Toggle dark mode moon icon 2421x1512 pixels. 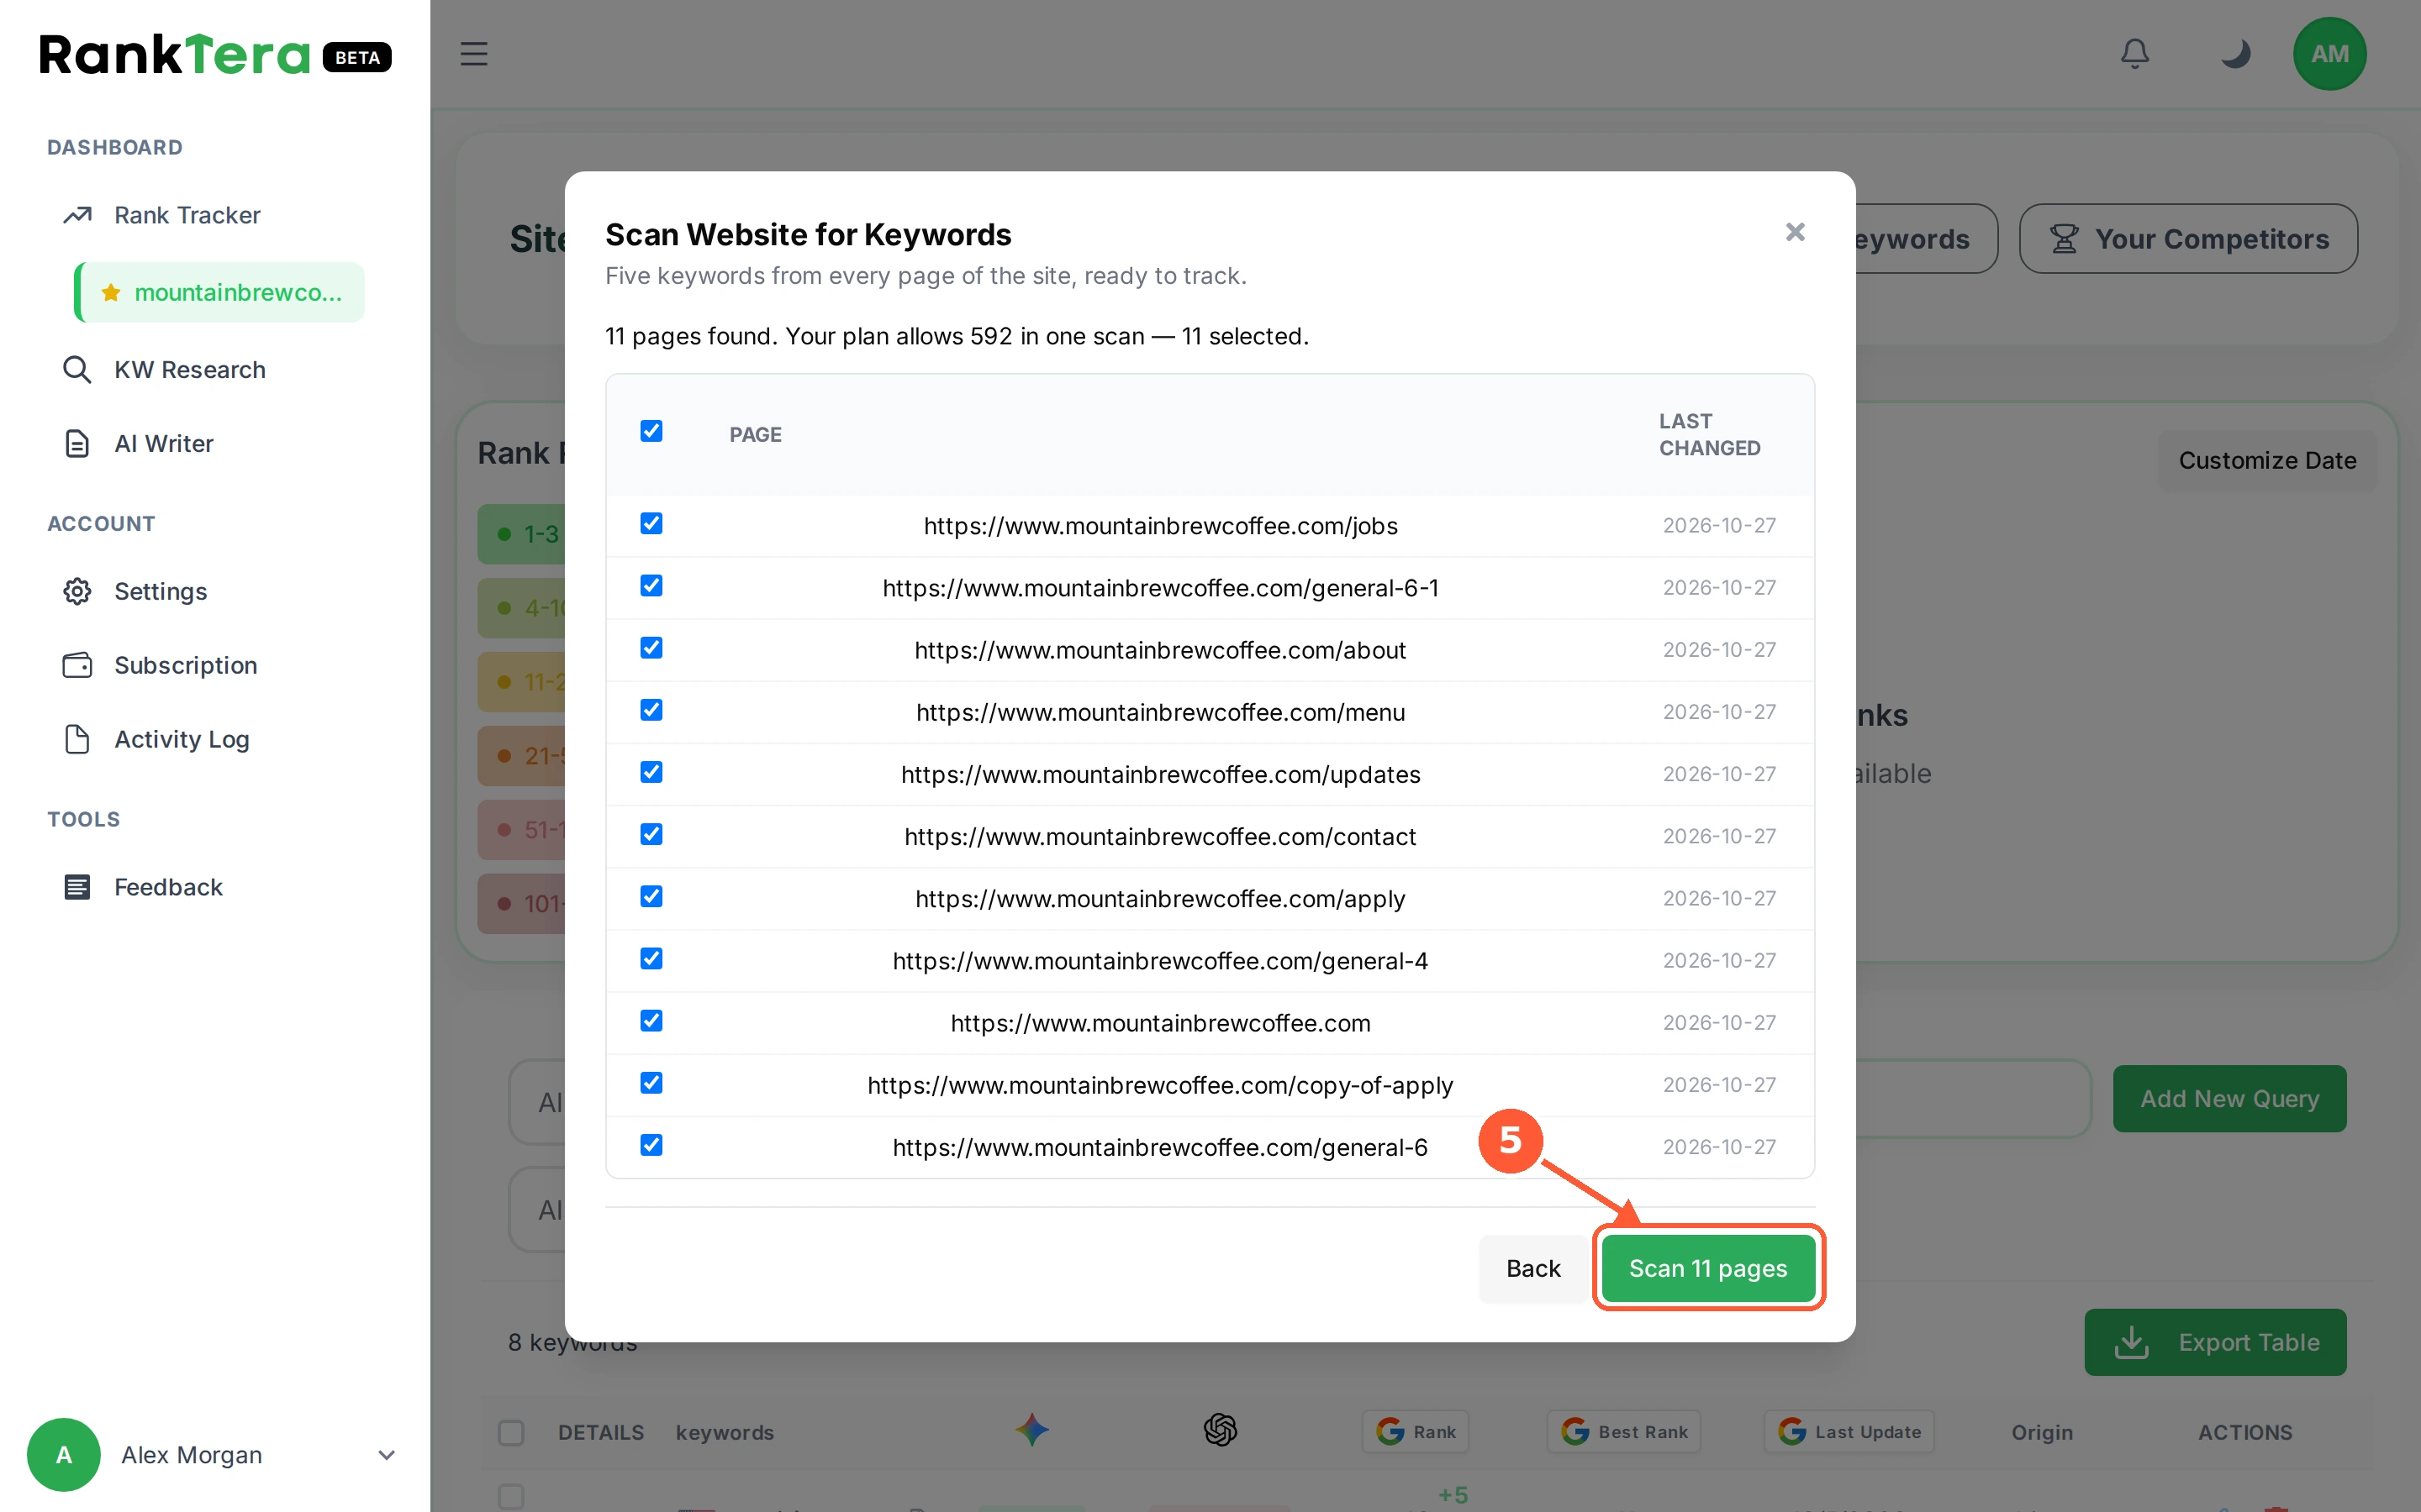point(2235,54)
